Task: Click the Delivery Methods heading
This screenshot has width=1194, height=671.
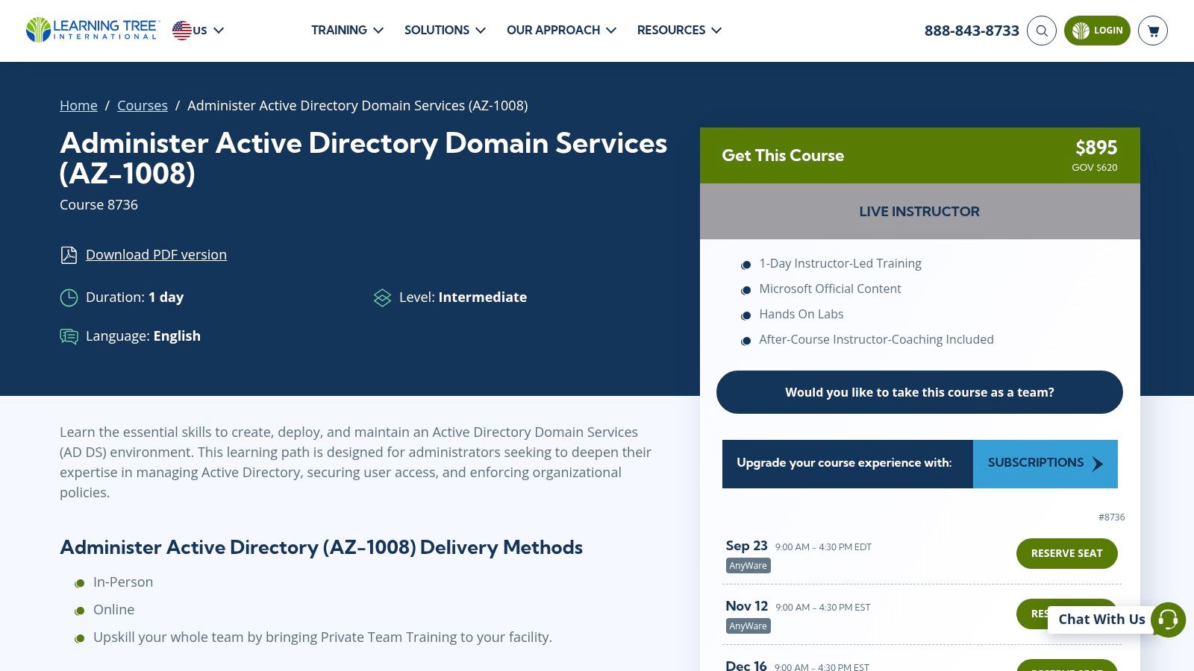Action: (x=321, y=547)
